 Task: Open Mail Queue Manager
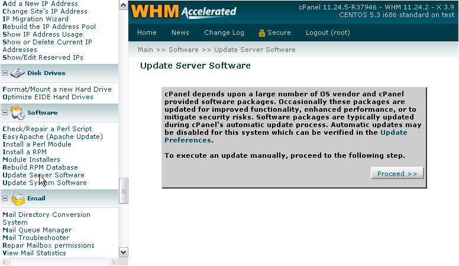click(x=37, y=231)
